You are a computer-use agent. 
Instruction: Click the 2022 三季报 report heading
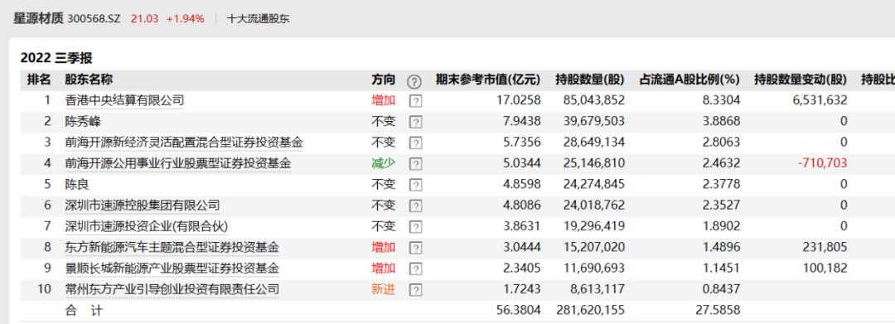pos(56,58)
